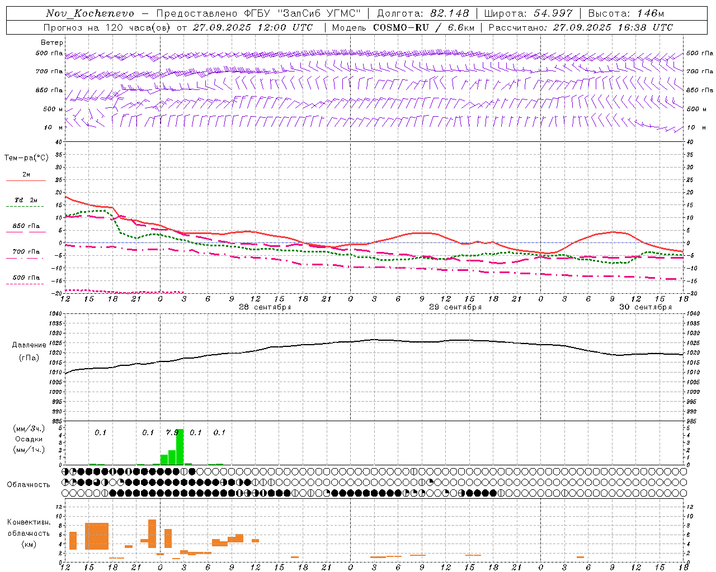Click the 7.9 precipitation amount label

tap(172, 432)
